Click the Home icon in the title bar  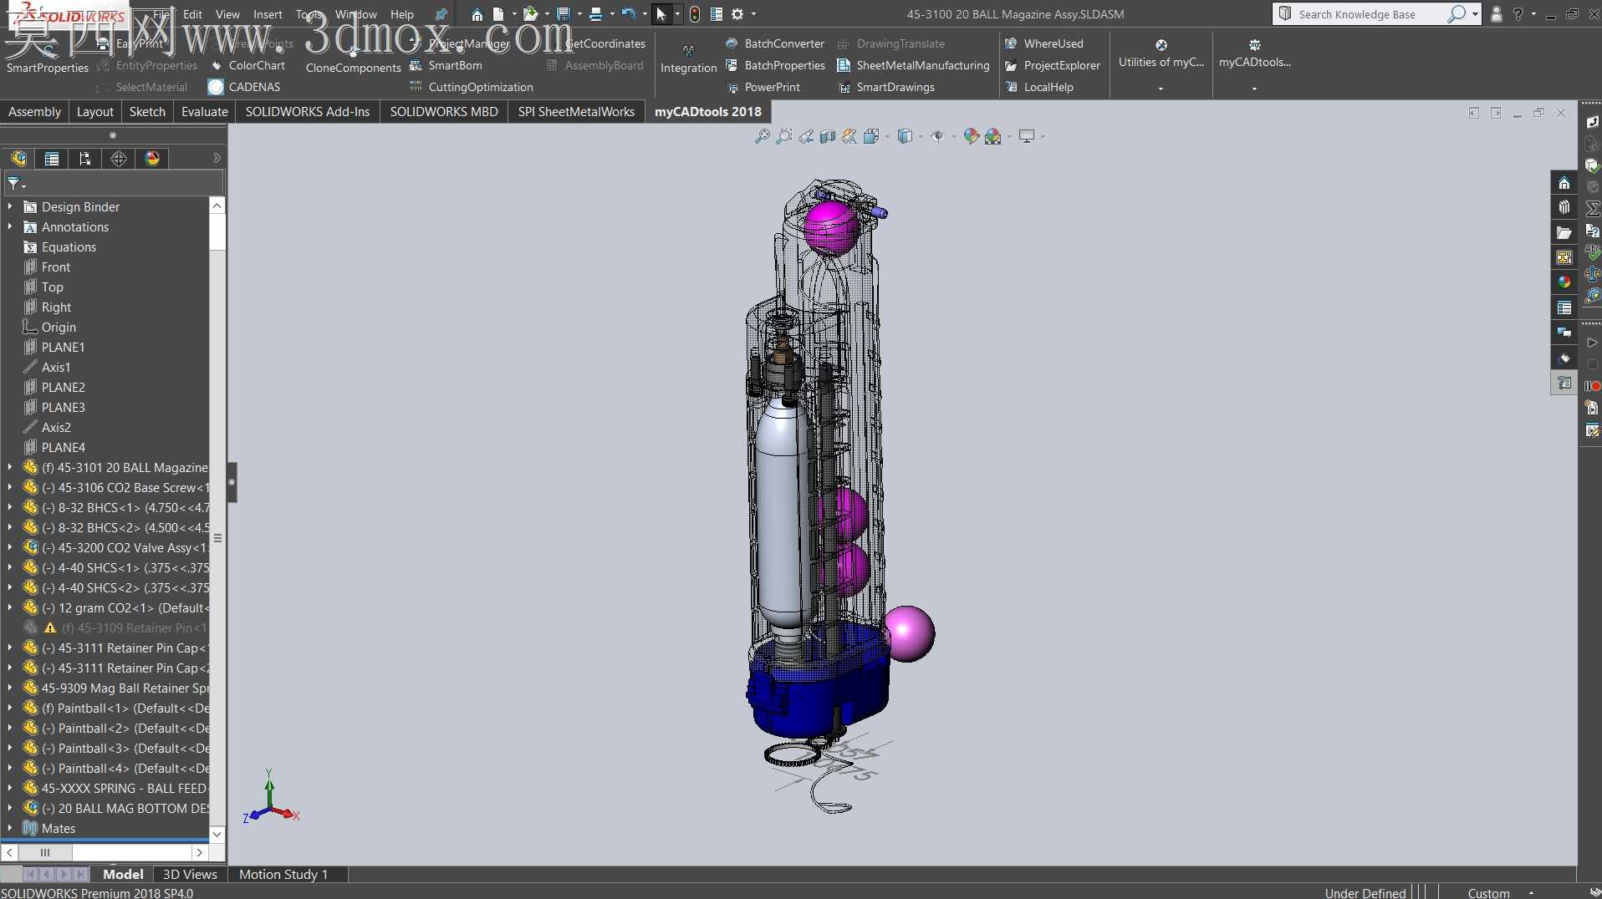[x=477, y=14]
